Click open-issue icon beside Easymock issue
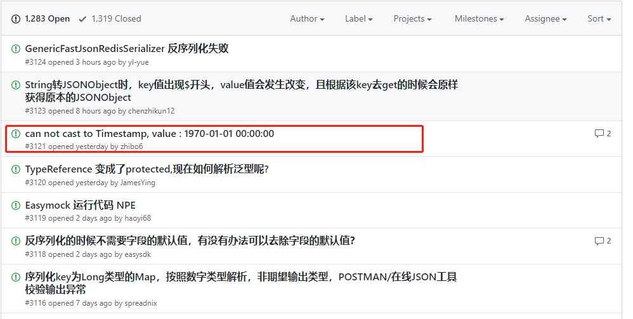The image size is (633, 319). point(16,205)
